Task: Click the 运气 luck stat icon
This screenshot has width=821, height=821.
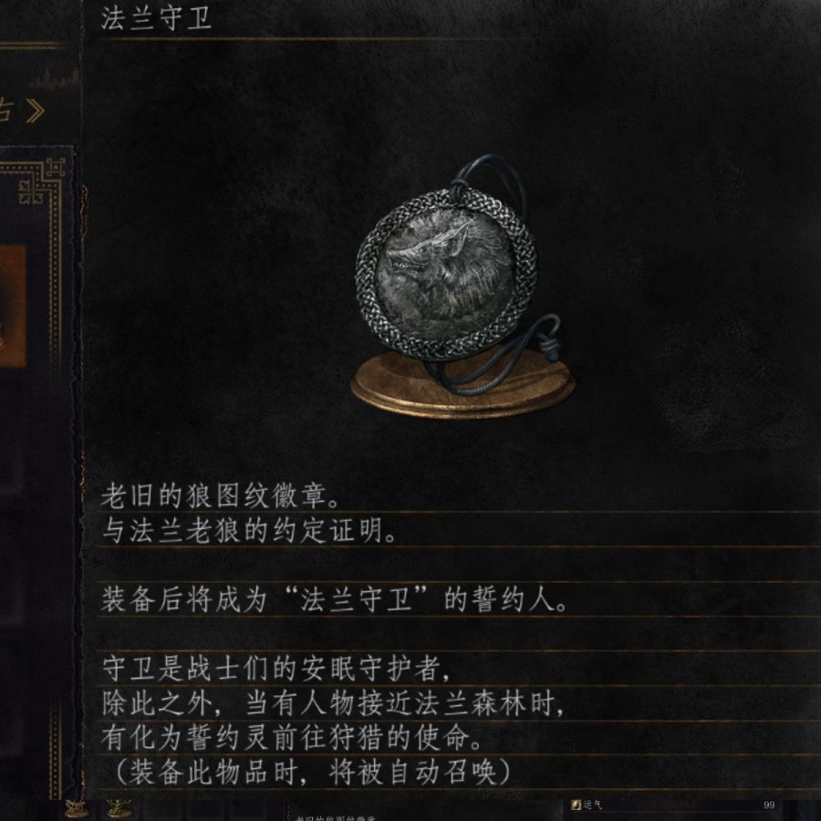Action: coord(576,805)
